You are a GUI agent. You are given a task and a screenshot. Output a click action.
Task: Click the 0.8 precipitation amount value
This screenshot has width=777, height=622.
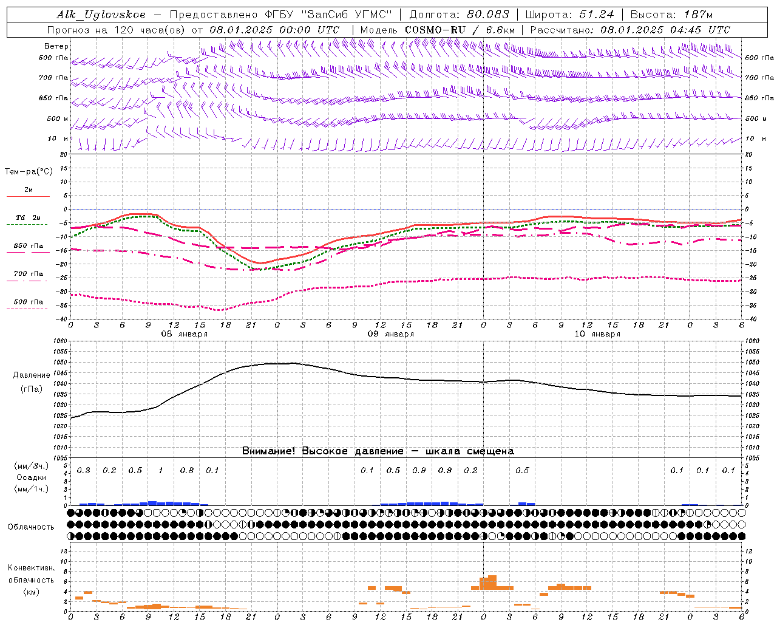click(187, 471)
